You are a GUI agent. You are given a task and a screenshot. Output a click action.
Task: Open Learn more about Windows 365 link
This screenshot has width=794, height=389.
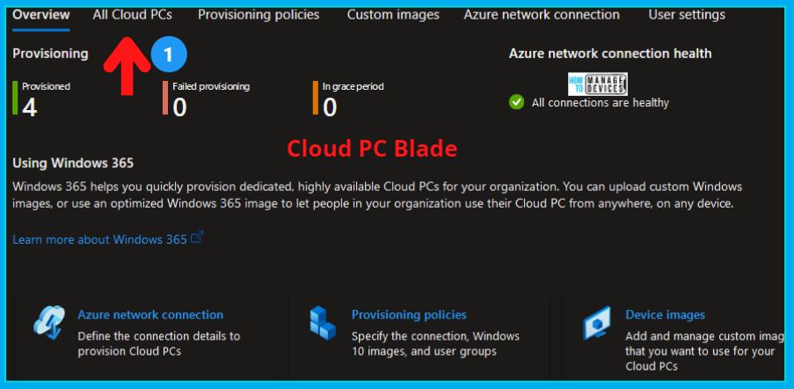[99, 239]
